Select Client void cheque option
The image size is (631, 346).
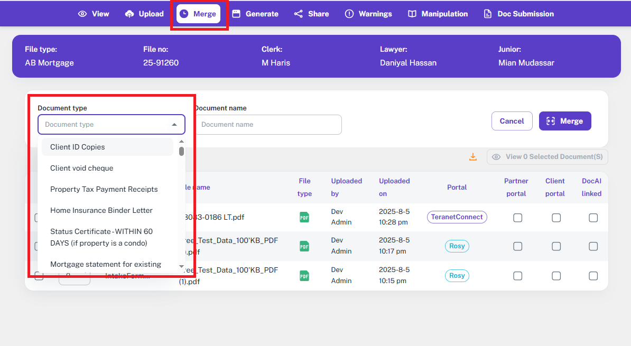click(x=82, y=168)
